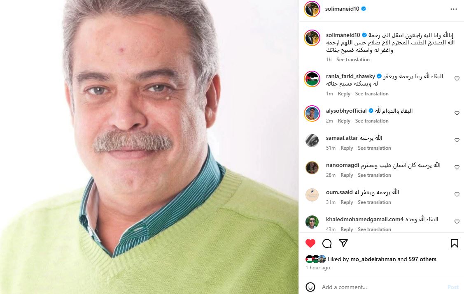The width and height of the screenshot is (464, 294).
Task: Open the emoji picker smiley icon
Action: 310,287
